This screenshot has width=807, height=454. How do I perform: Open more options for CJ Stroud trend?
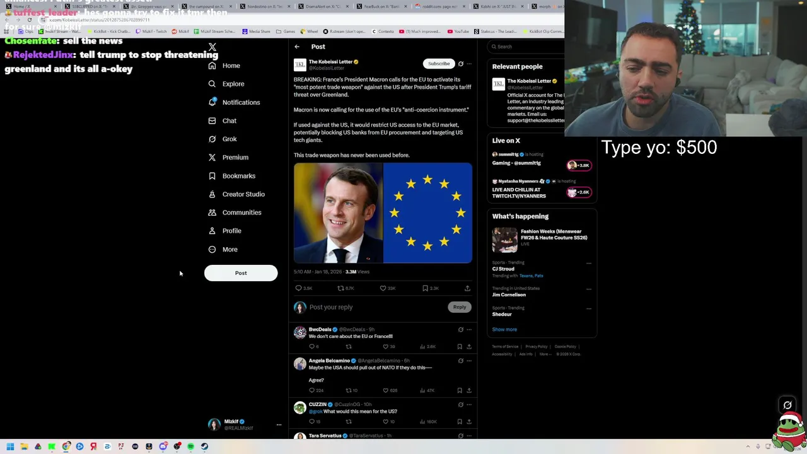coord(589,263)
